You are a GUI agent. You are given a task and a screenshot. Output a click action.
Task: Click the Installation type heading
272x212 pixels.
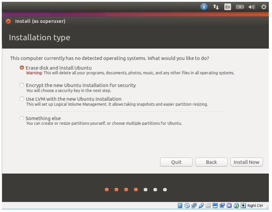click(40, 37)
